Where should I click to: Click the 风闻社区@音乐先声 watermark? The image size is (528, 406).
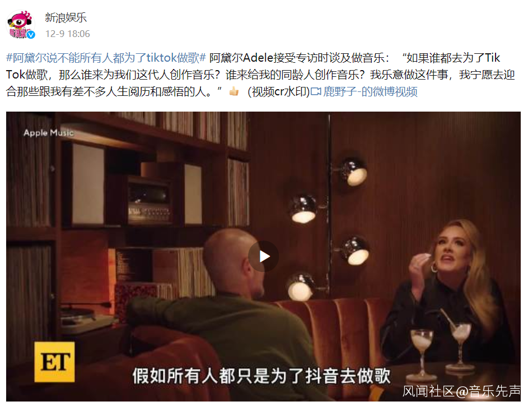tap(461, 391)
